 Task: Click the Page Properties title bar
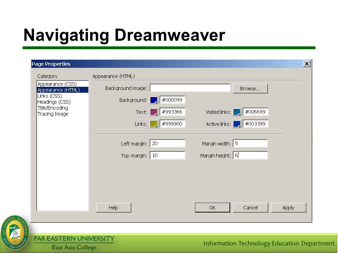171,64
